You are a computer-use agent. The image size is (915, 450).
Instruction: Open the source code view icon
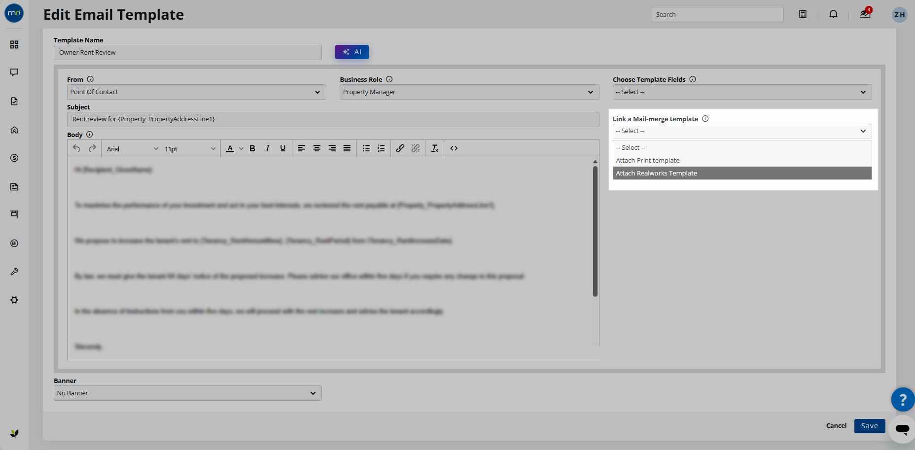(454, 148)
